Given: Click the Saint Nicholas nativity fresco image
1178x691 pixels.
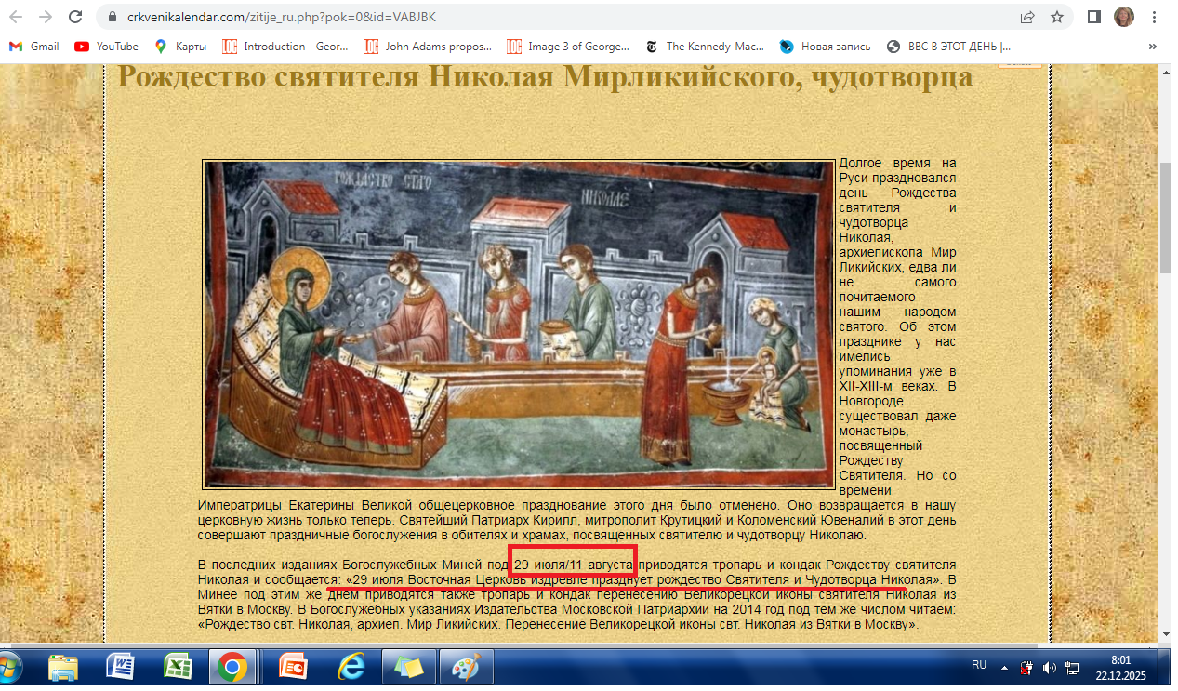Looking at the screenshot, I should 519,325.
